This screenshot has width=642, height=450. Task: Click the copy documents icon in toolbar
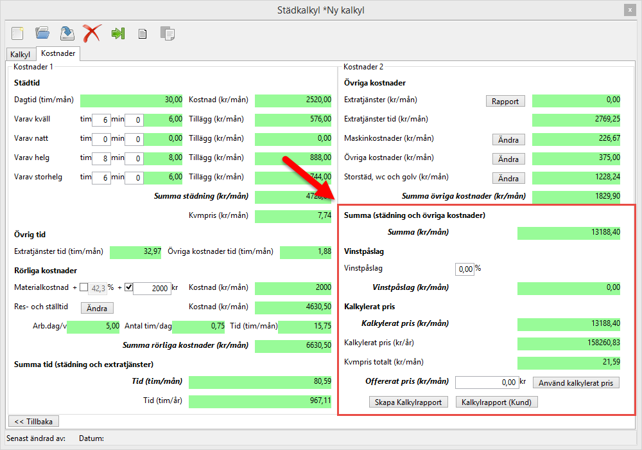[168, 33]
